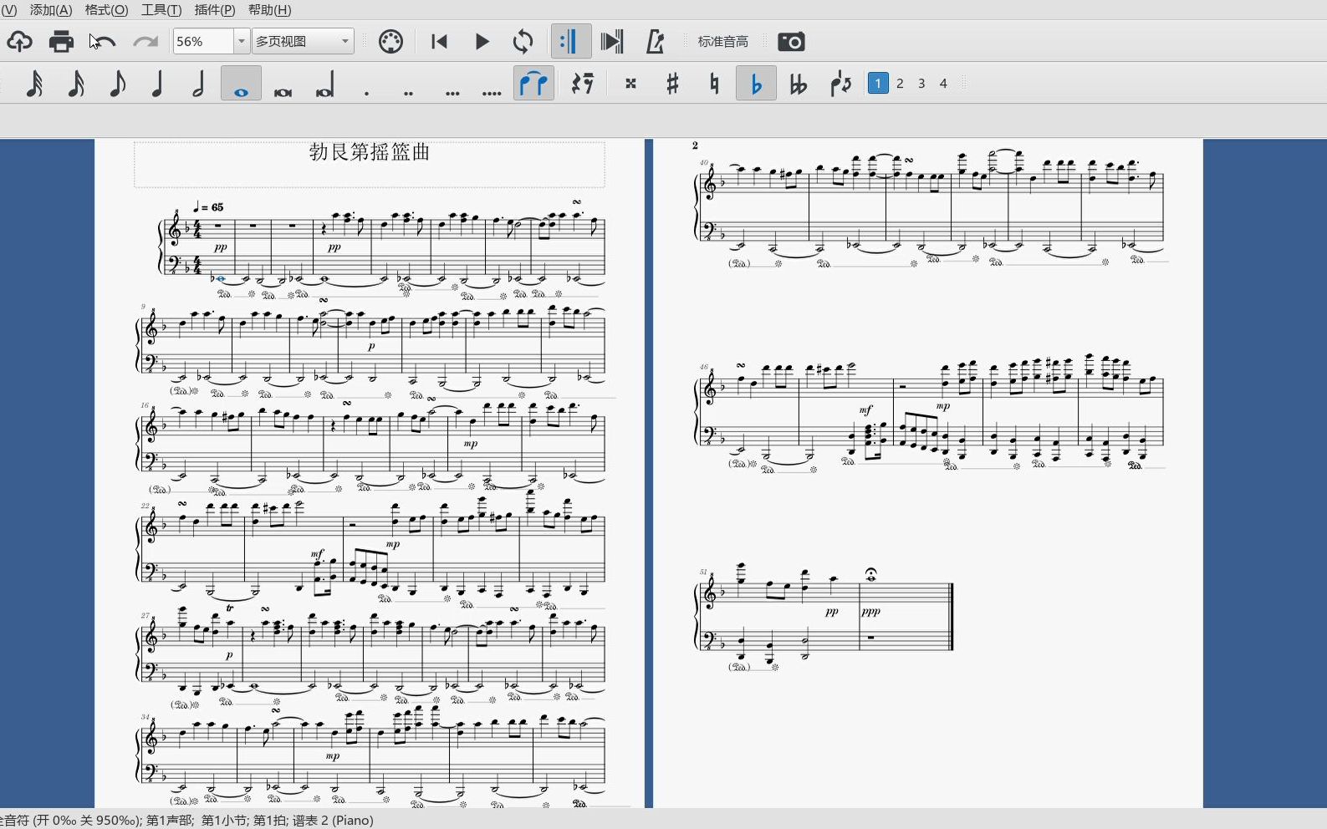The height and width of the screenshot is (829, 1327).
Task: Open the 工具(T) menu
Action: pyautogui.click(x=161, y=10)
